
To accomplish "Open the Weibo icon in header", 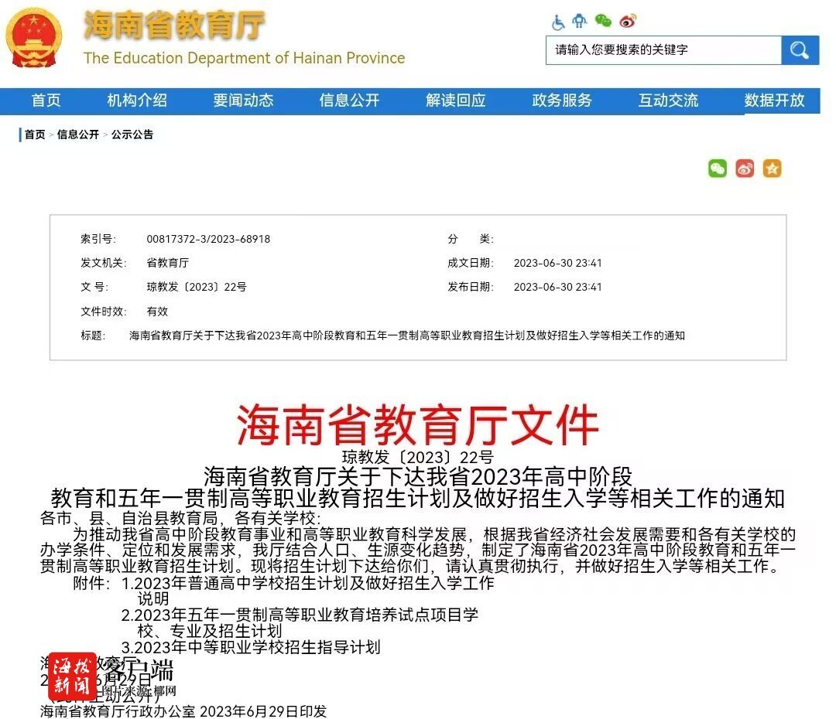I will click(x=628, y=22).
